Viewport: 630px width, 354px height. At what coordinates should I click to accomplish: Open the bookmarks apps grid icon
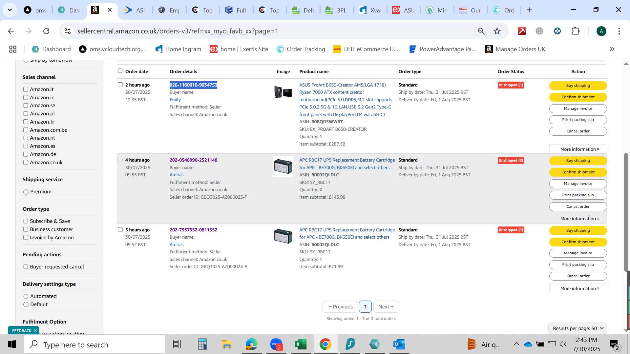13,49
